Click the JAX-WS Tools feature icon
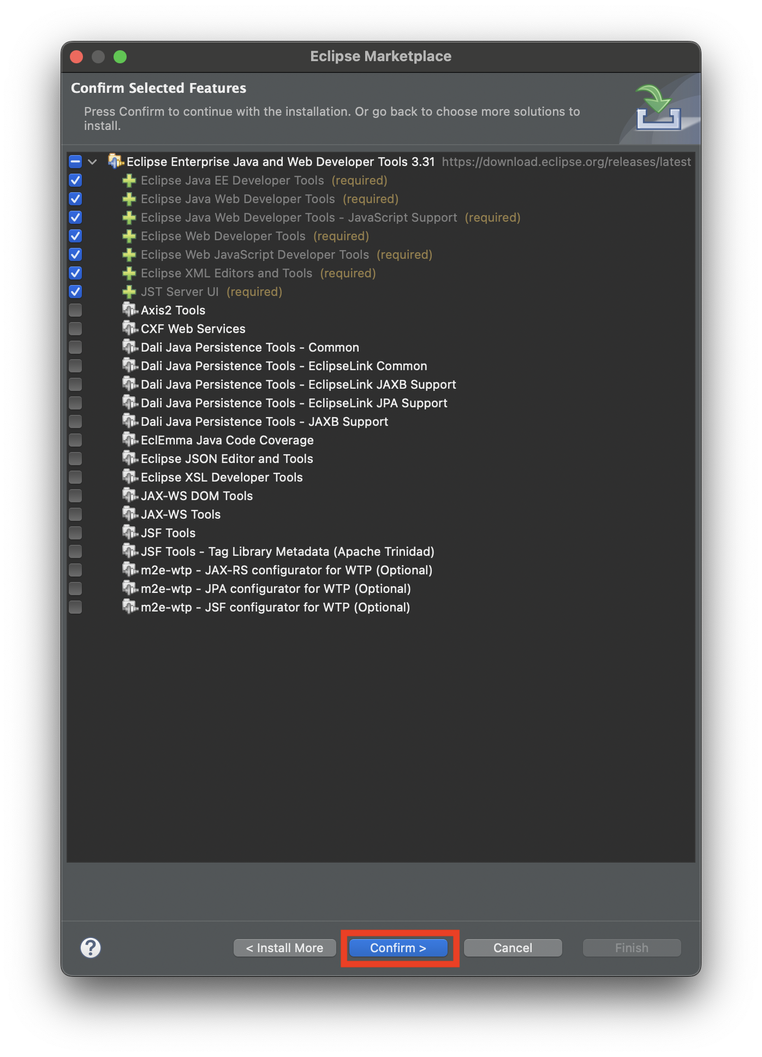 tap(130, 514)
